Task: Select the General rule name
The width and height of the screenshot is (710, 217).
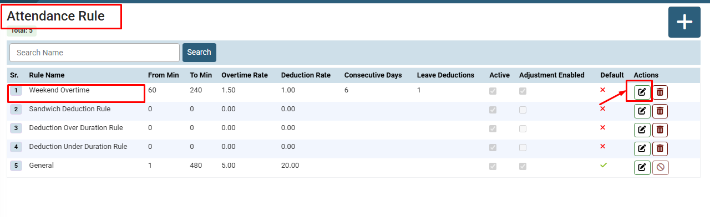Action: click(42, 165)
